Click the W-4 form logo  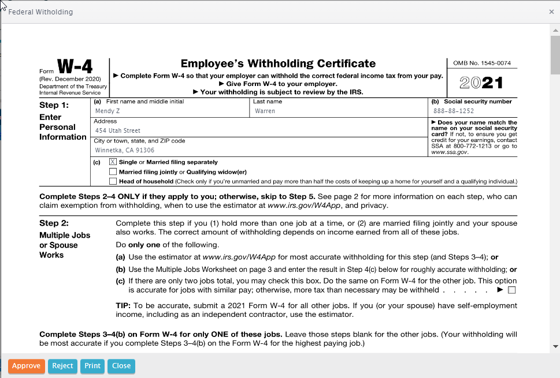pos(75,66)
